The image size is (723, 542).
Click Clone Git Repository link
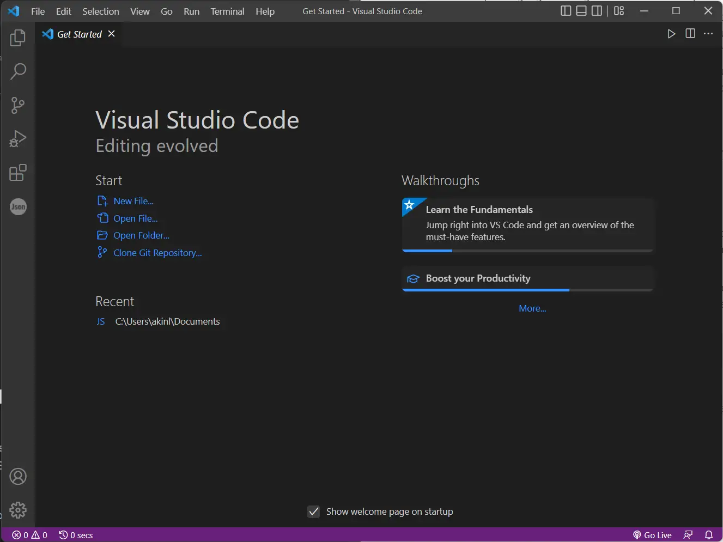tap(157, 252)
